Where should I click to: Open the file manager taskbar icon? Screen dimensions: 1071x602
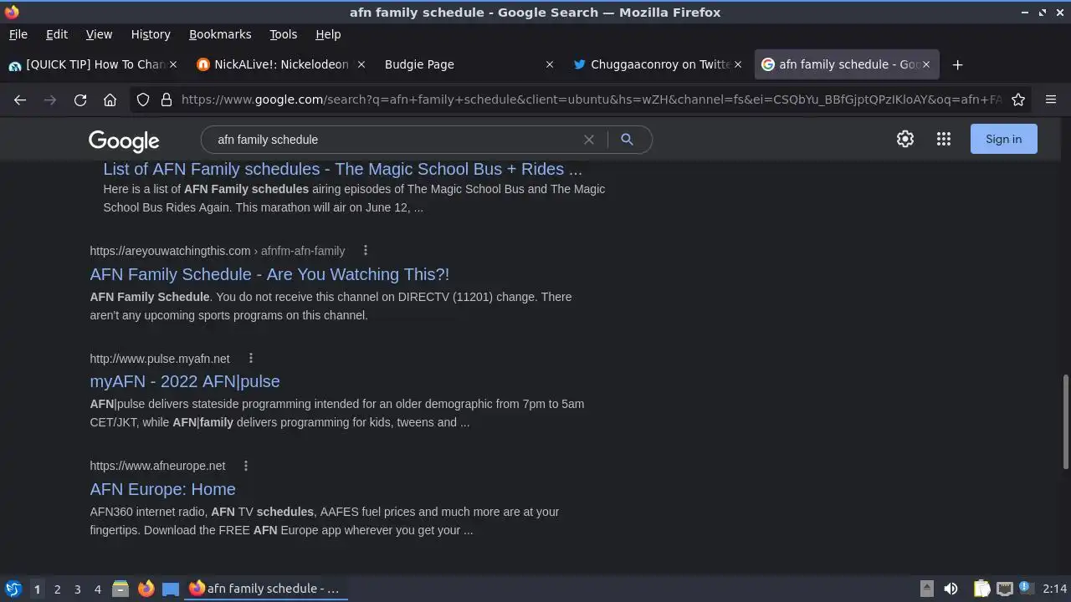(120, 589)
